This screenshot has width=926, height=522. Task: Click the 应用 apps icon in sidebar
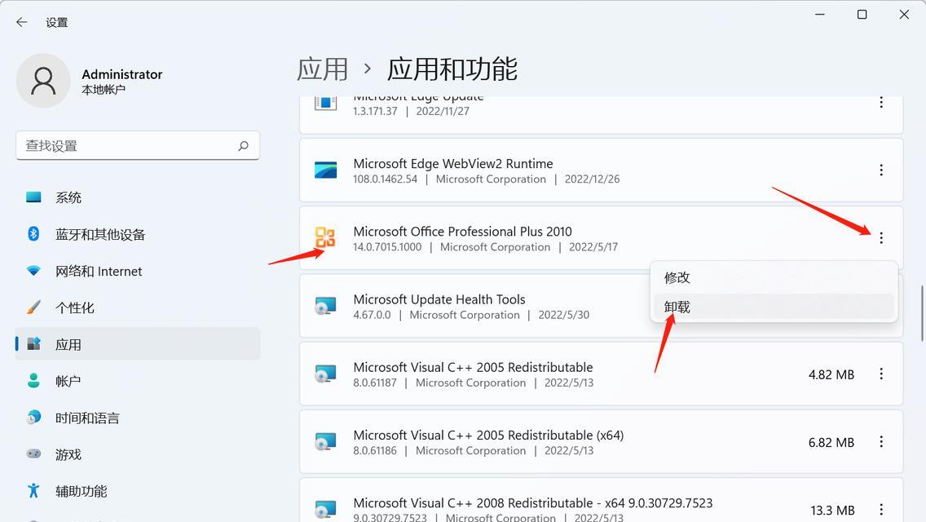tap(33, 344)
